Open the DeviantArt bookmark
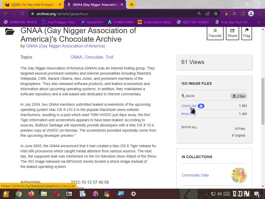The image size is (265, 199). point(92,22)
